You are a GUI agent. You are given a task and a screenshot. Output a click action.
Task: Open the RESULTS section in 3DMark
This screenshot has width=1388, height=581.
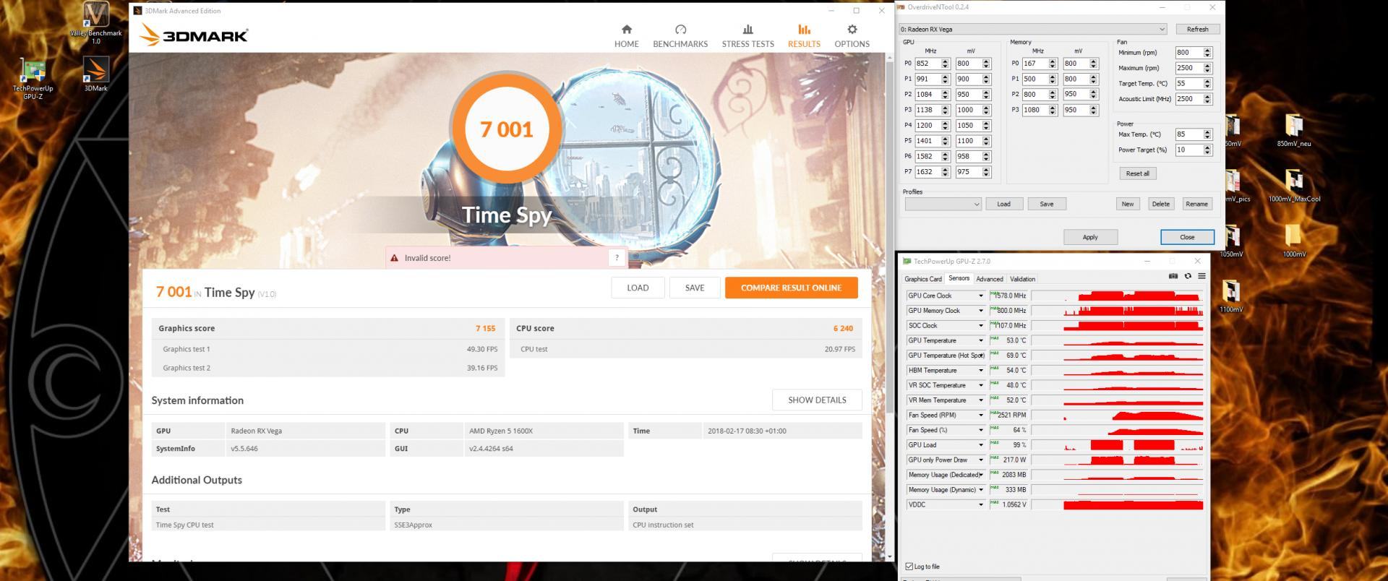coord(804,36)
